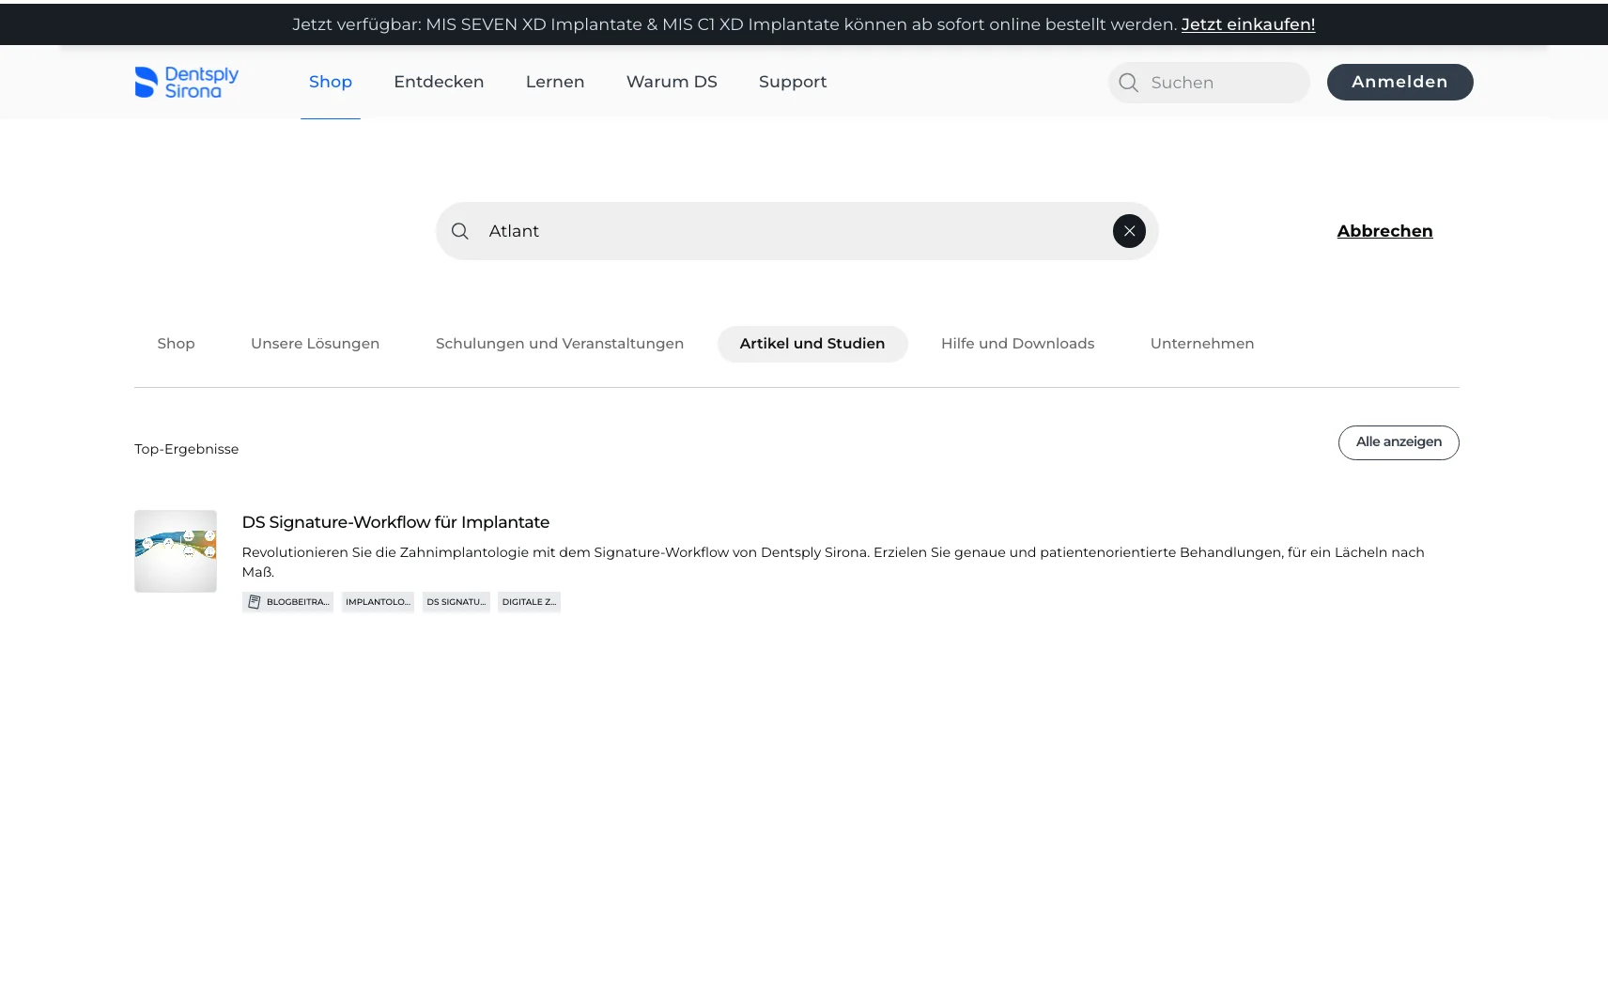Open the DS Signature-Workflow für Implantate result
The height and width of the screenshot is (1005, 1608).
pos(395,522)
